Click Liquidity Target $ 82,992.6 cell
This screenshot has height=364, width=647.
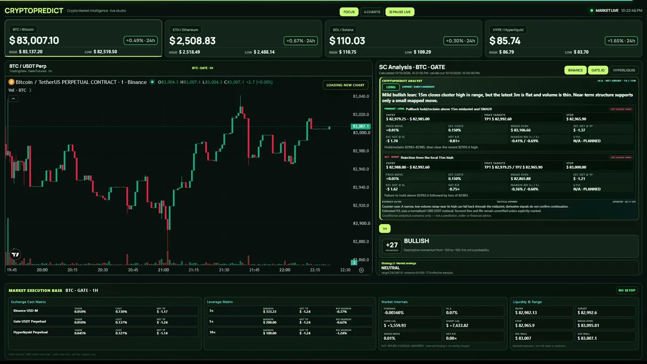[606, 311]
